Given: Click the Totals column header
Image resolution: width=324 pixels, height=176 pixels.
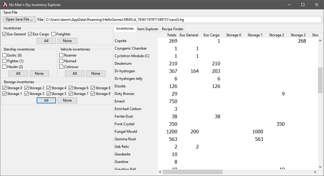Looking at the screenshot, I should (172, 35).
